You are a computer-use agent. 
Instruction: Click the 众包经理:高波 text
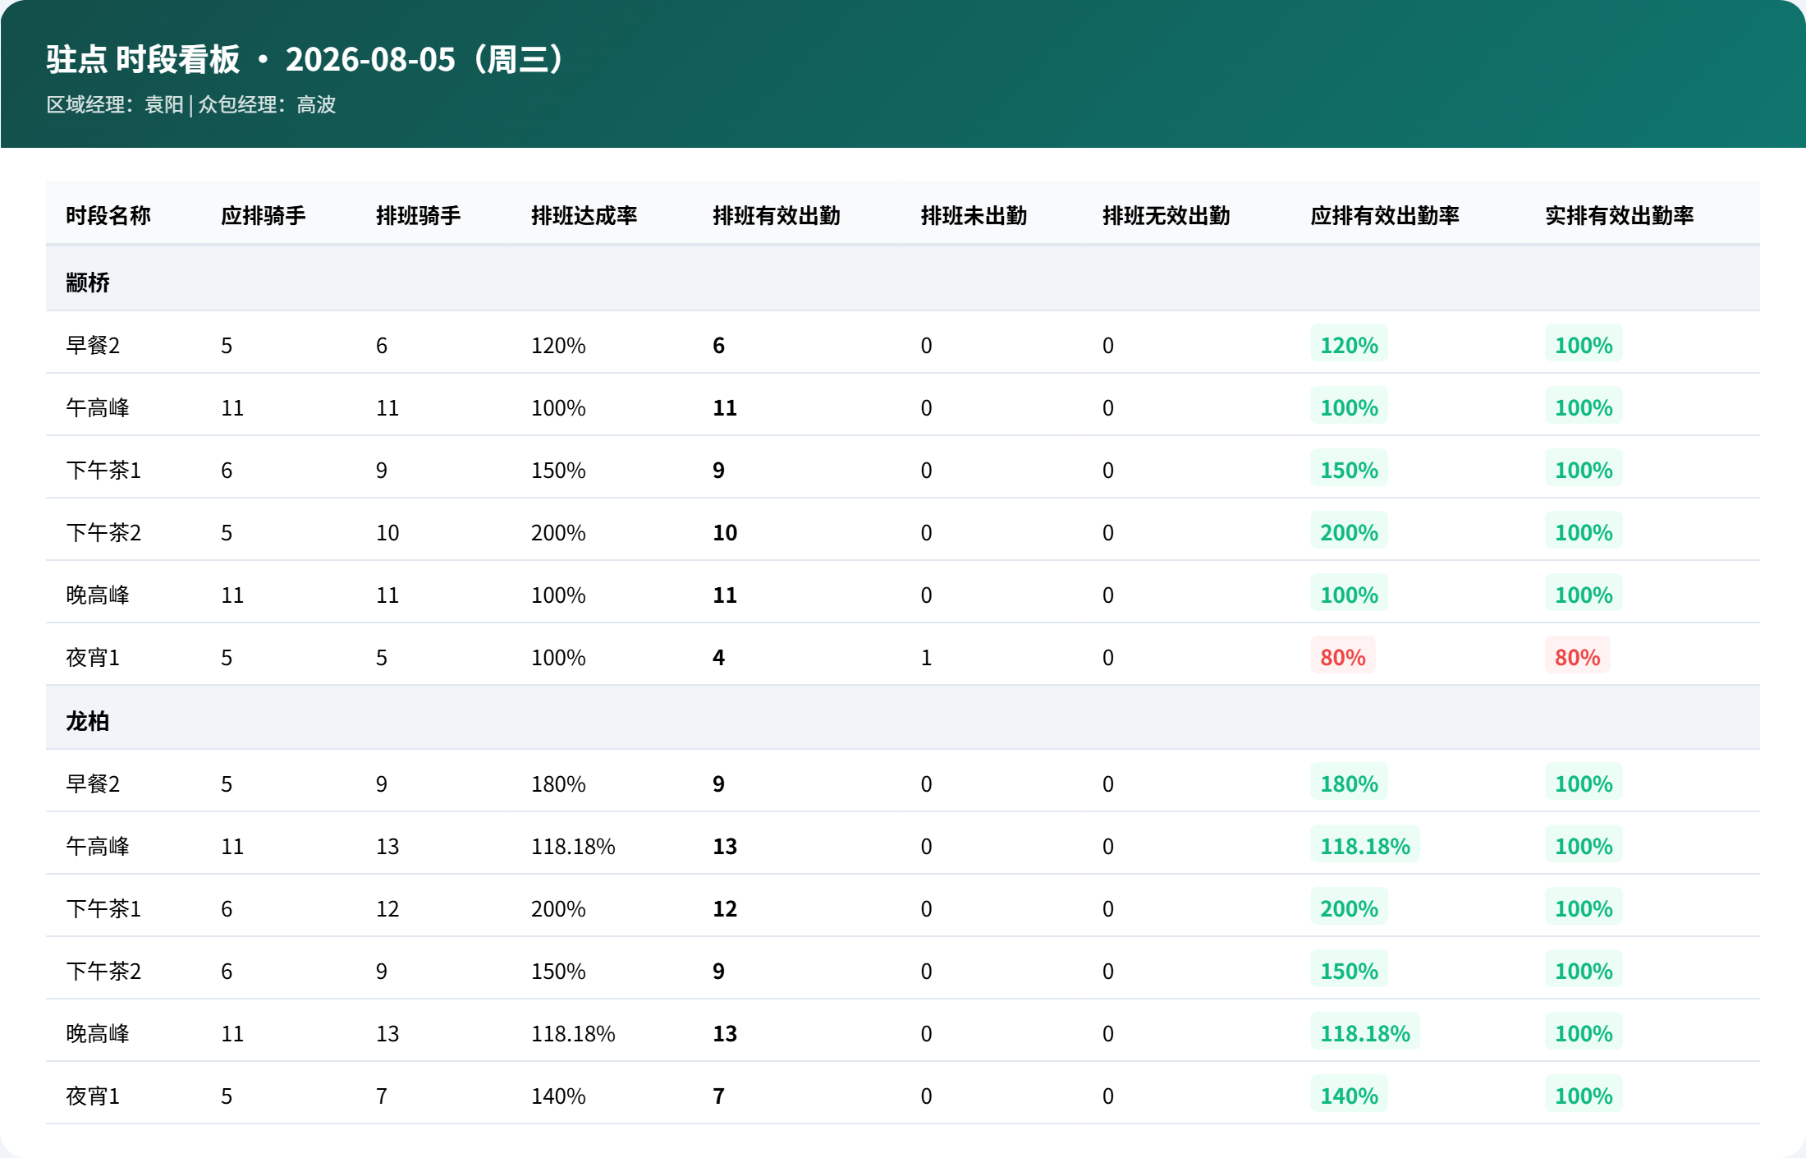[x=267, y=104]
